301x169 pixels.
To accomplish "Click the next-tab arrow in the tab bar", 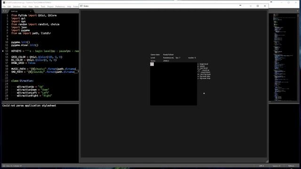I will (x=6, y=11).
